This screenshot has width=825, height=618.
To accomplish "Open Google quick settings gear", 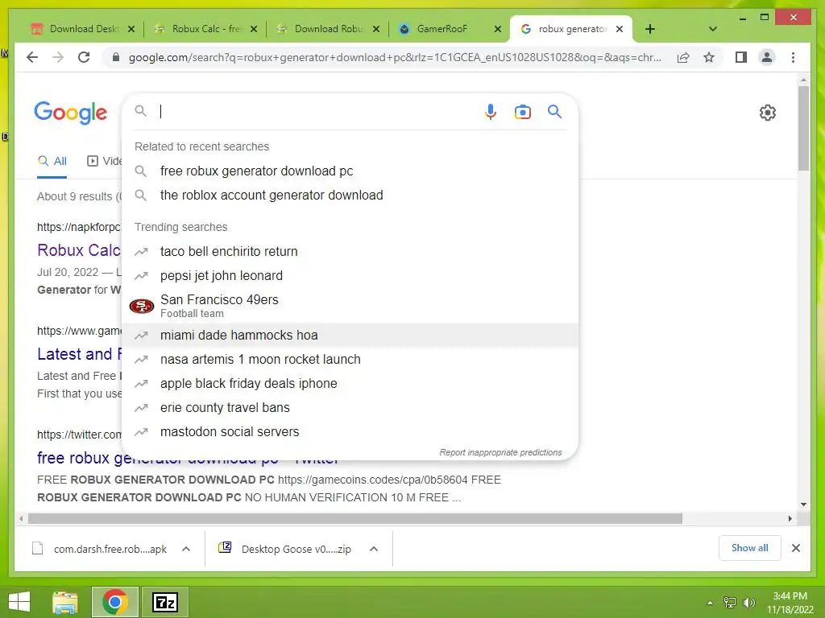I will 767,113.
